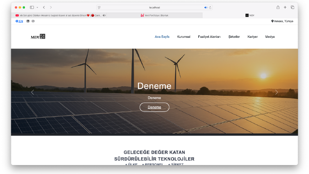309x174 pixels.
Task: Open the Instagram icon in the top bar
Action: [x=33, y=21]
